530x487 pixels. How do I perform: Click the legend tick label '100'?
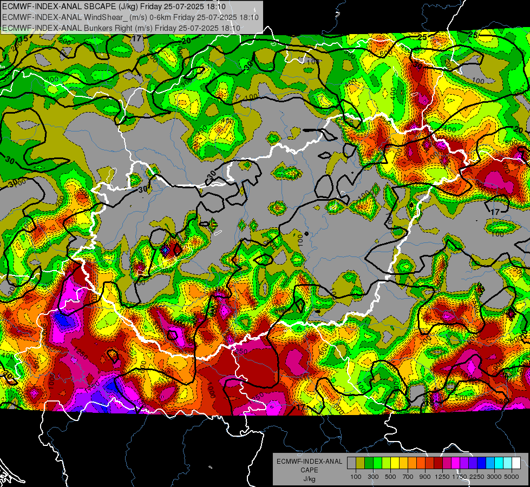[x=356, y=477]
